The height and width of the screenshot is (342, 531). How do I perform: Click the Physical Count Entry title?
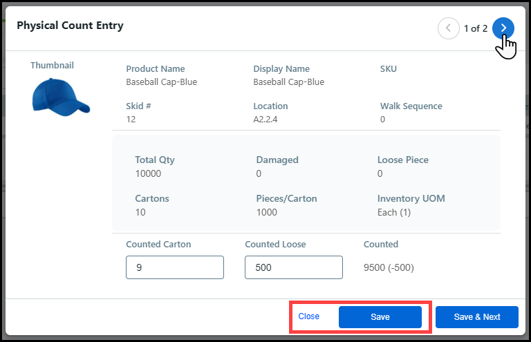70,26
